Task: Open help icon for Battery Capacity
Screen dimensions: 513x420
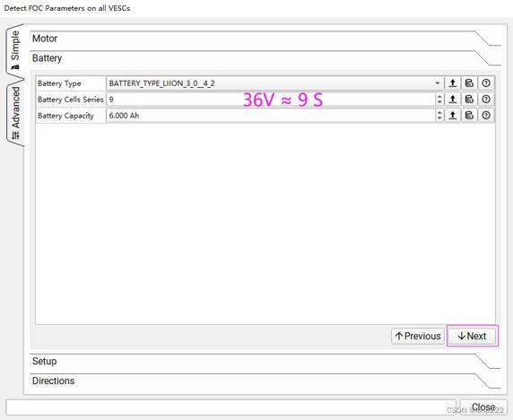Action: 486,115
